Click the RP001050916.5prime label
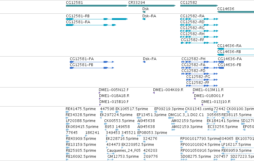Viewport: 254px width, 161px height. (200, 151)
